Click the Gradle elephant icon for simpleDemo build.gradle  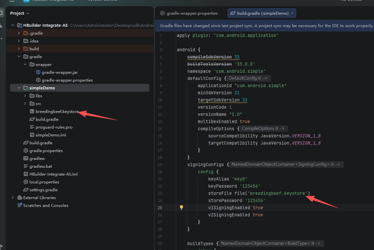32,119
